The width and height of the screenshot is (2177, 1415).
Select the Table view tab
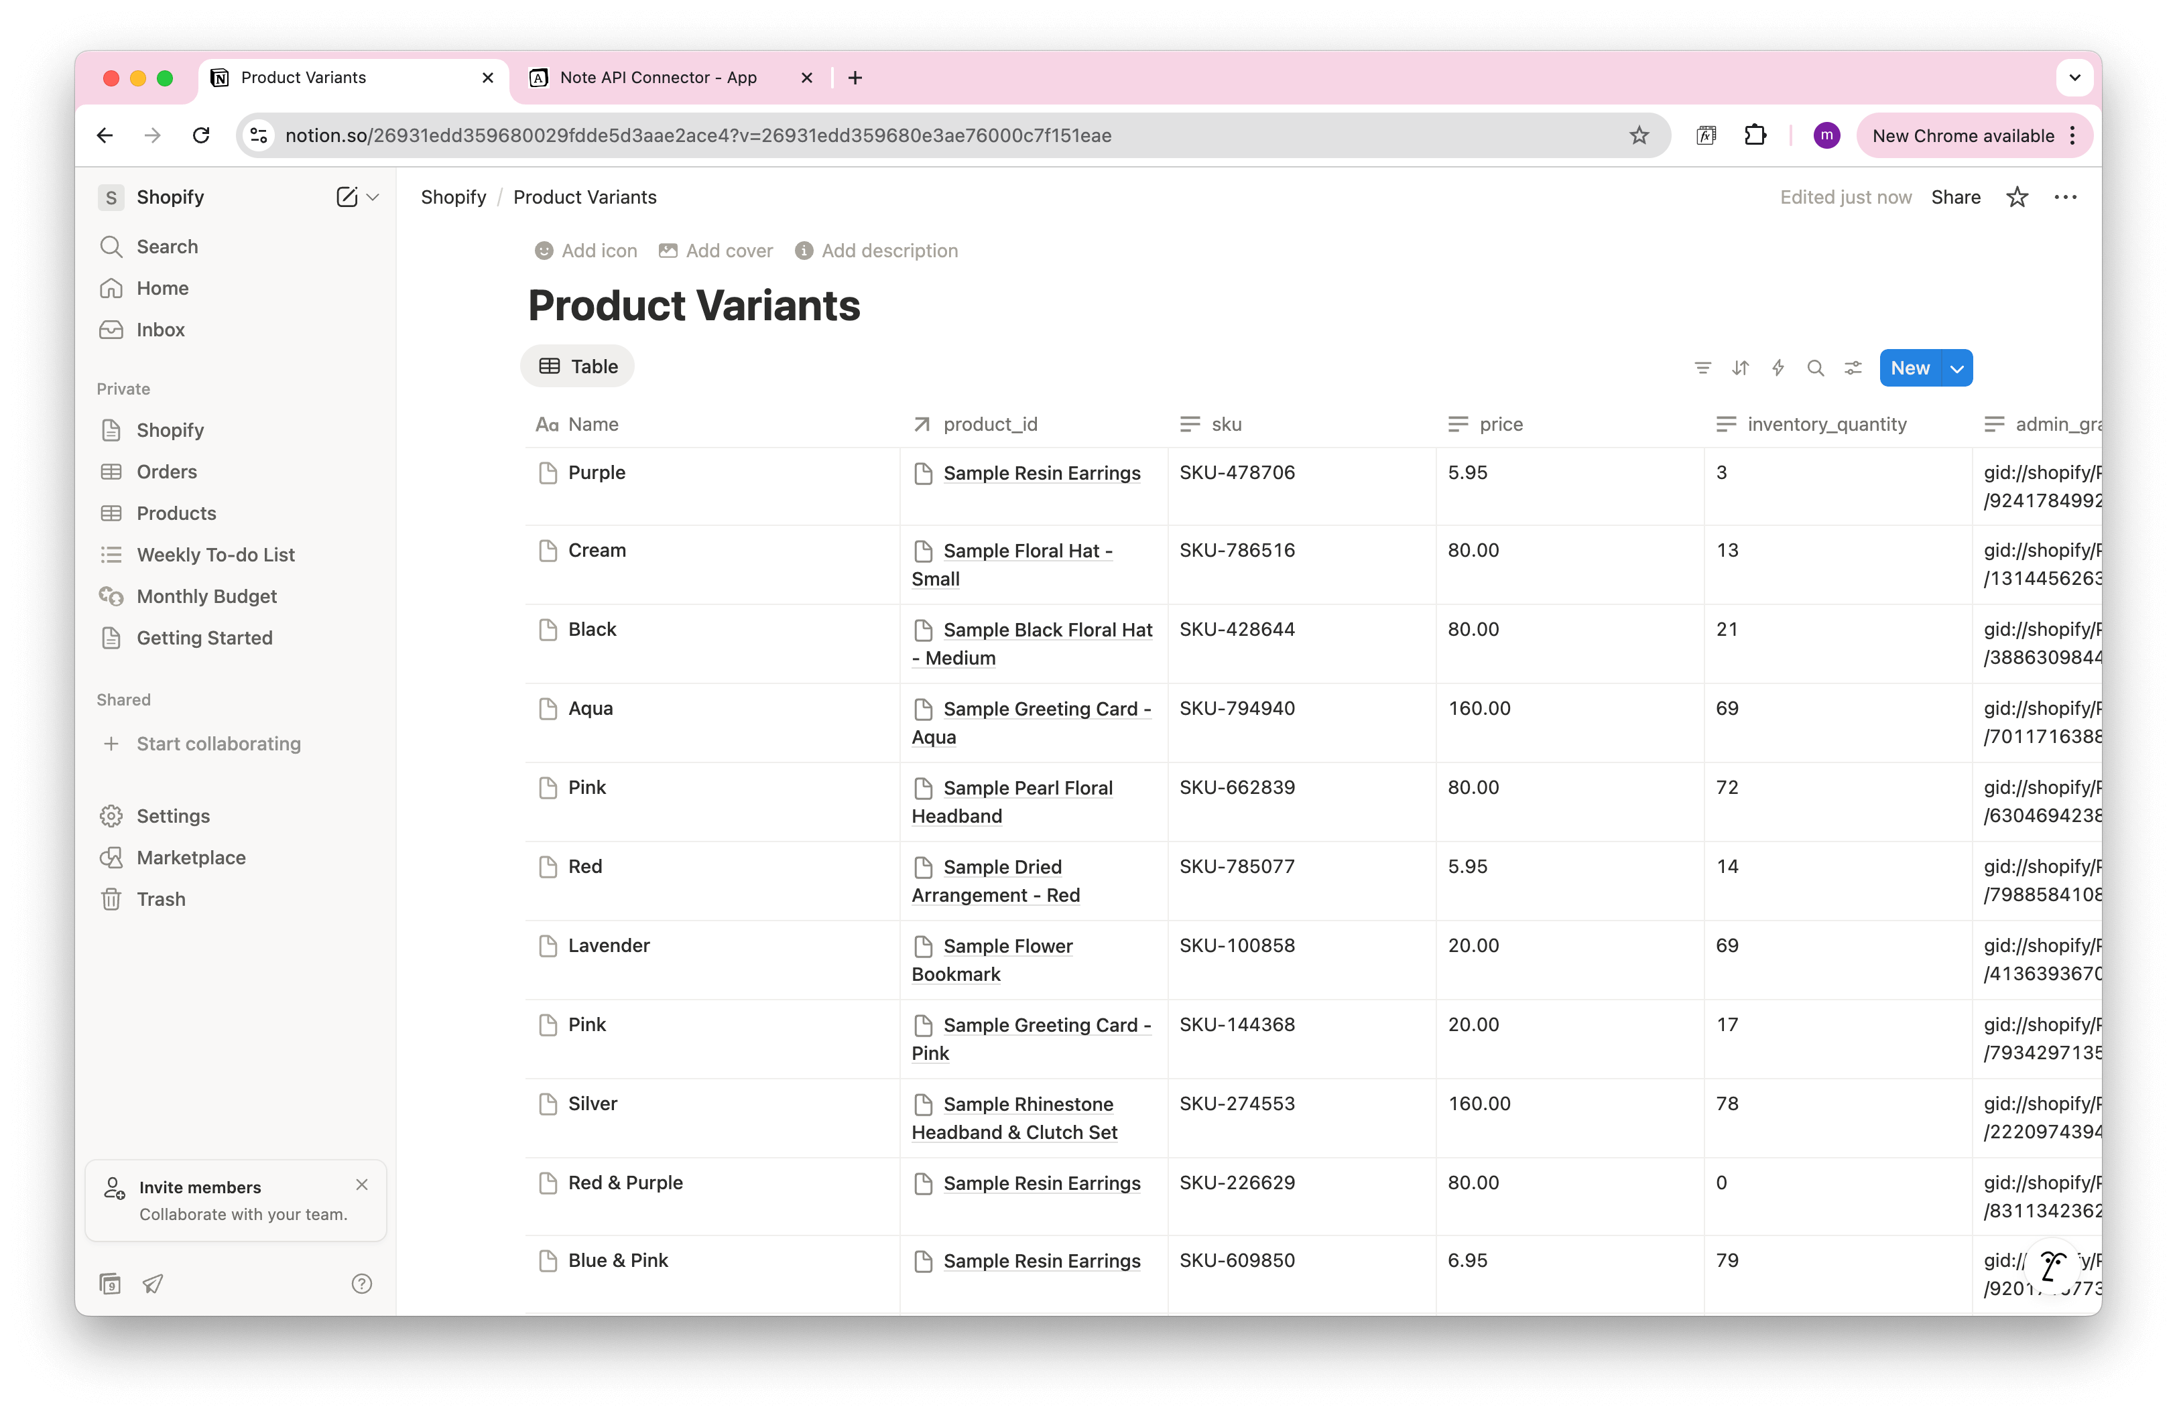[578, 366]
